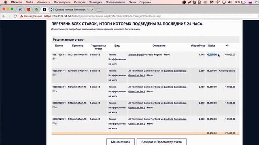259x145 pixels.
Task: Open the Файл menu
Action: (29, 2)
